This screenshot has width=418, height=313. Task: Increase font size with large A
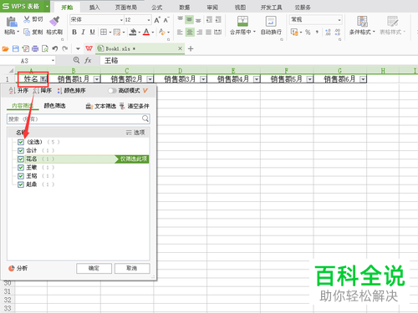click(157, 20)
